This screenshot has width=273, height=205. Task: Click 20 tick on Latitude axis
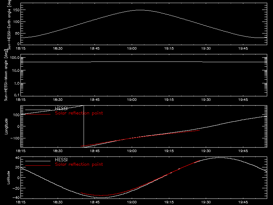point(17,167)
